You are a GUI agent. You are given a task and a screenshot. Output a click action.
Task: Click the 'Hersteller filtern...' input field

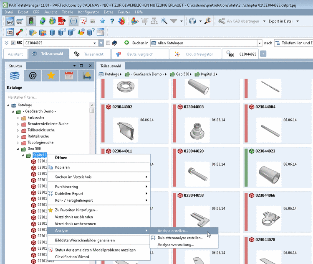50,97
